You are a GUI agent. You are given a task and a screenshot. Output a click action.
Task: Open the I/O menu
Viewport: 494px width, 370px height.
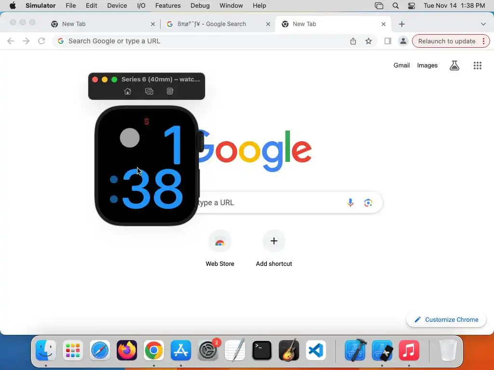pyautogui.click(x=141, y=6)
